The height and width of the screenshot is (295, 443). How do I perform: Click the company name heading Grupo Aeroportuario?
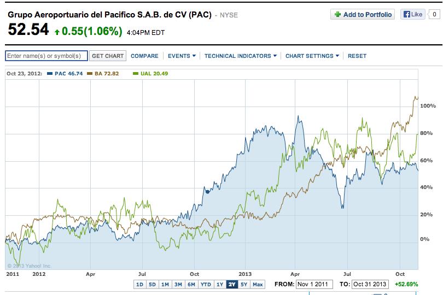[109, 15]
